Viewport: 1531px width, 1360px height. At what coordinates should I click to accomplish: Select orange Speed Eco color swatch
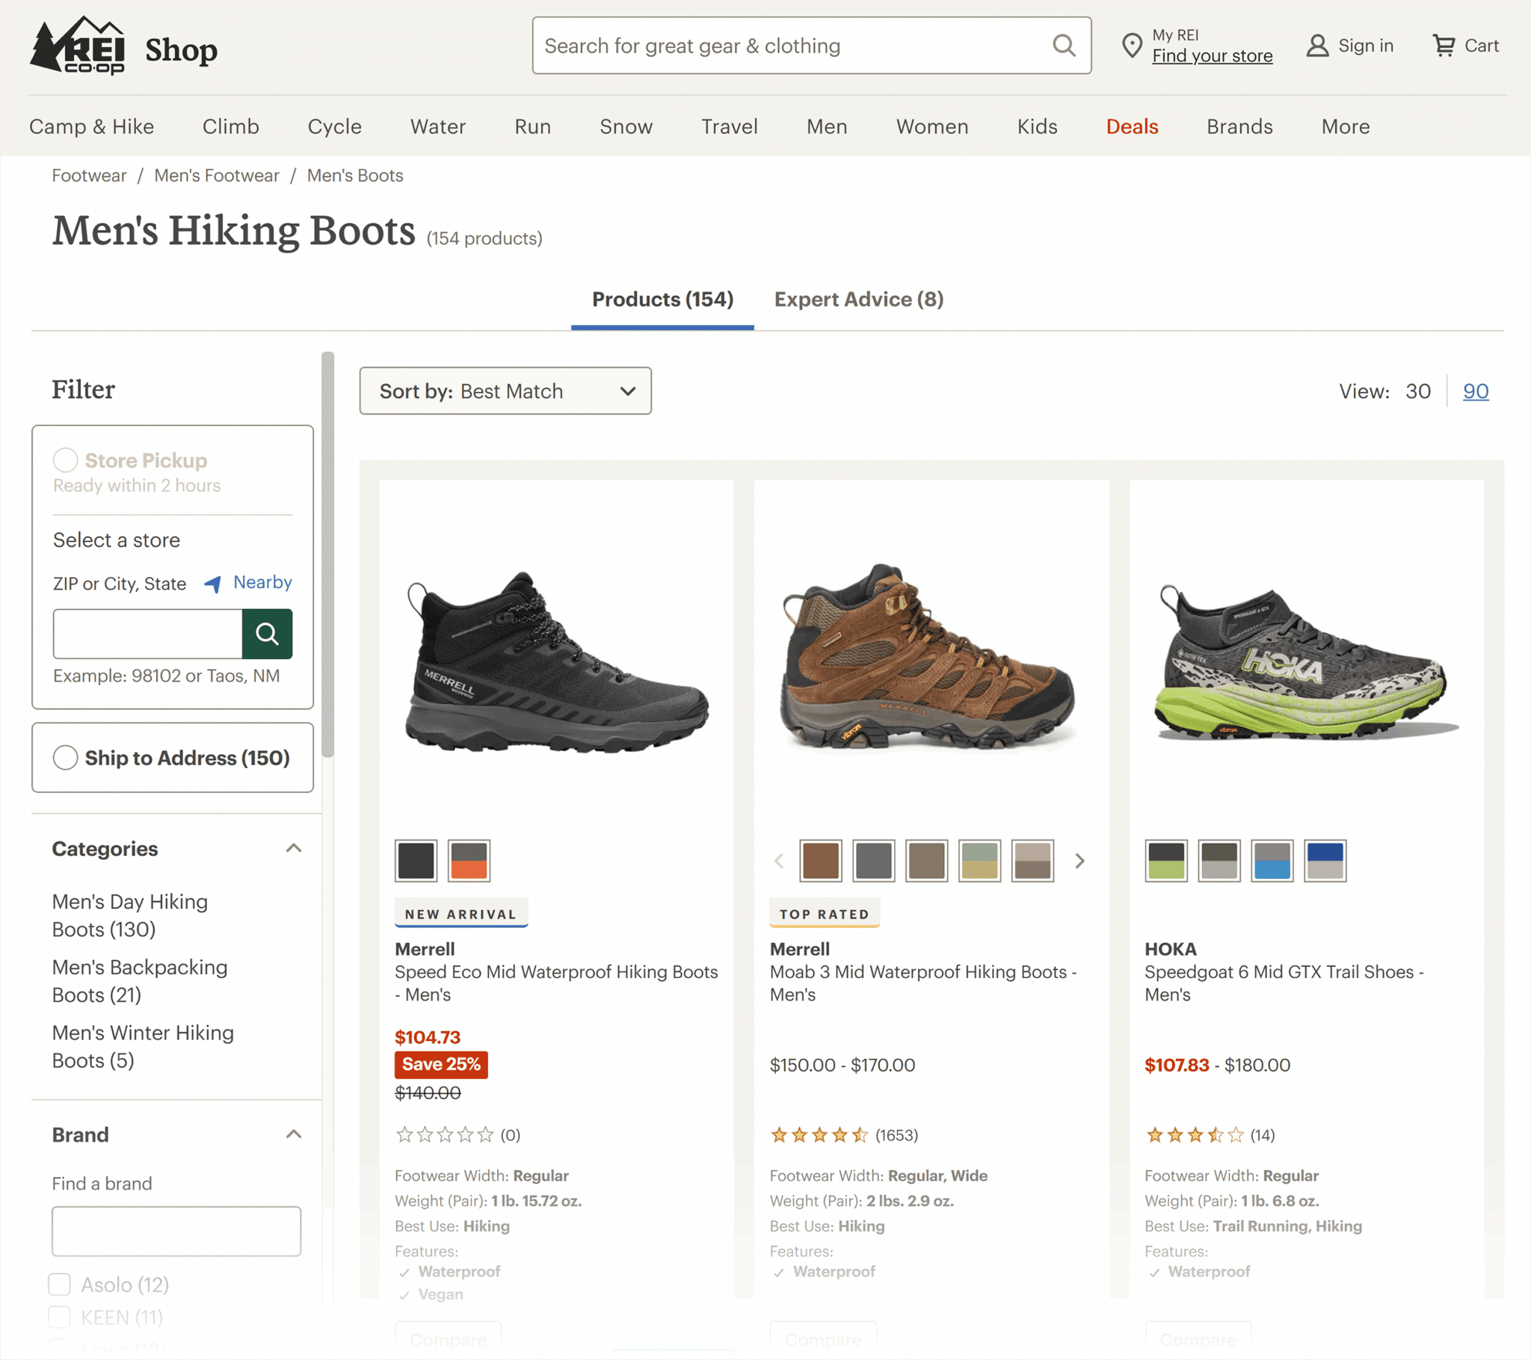click(x=468, y=861)
